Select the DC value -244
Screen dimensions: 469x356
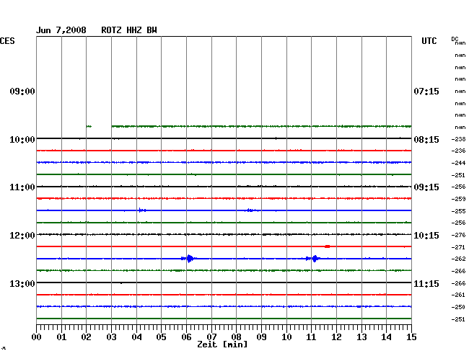click(x=458, y=163)
